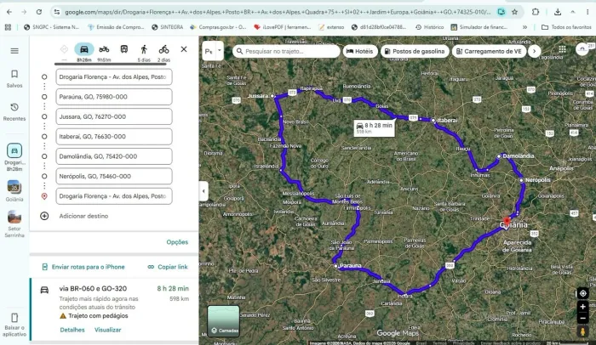Edit Jussara, GO destination field

(113, 116)
